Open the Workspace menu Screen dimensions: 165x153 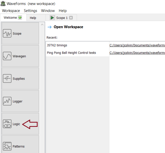coord(11,11)
